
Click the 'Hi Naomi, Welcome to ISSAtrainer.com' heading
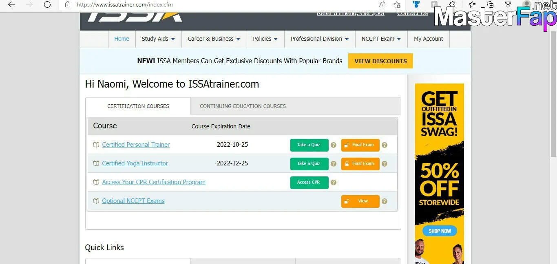coord(172,84)
